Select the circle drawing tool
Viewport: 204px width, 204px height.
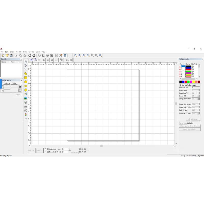[x=26, y=82]
